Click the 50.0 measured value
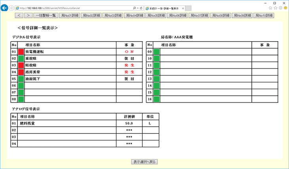 point(129,123)
